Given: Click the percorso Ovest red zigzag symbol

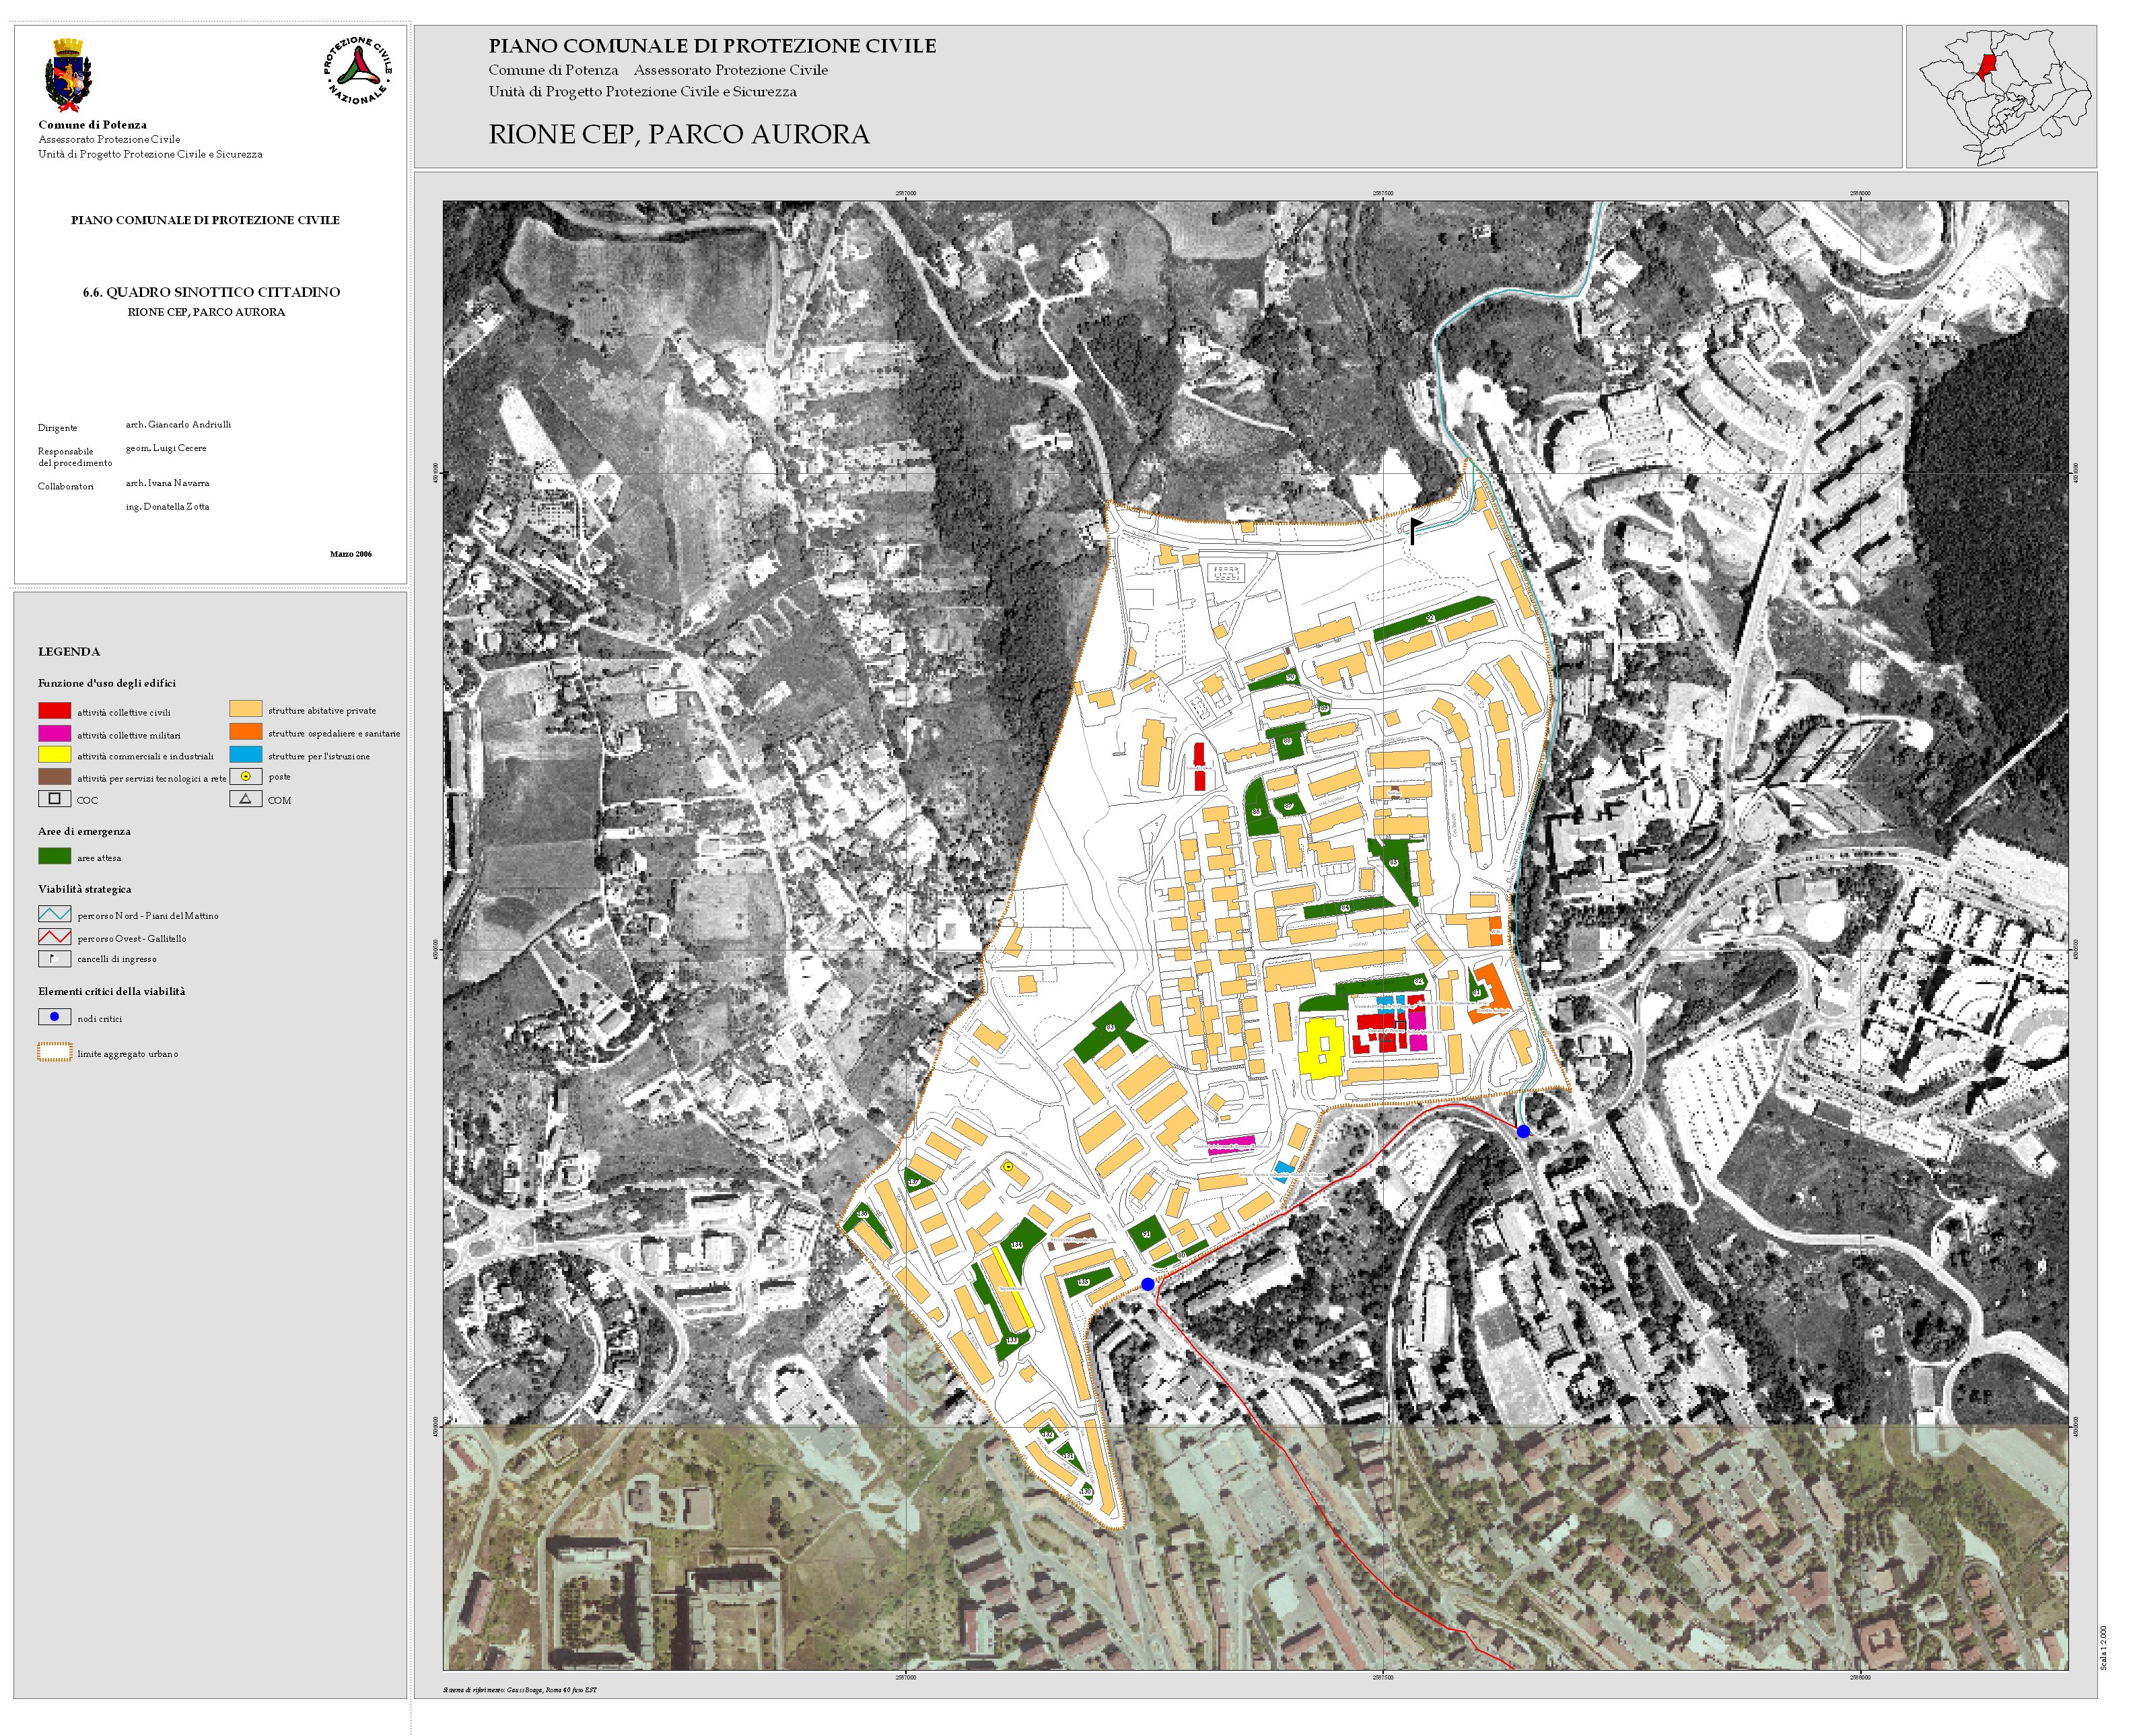Looking at the screenshot, I should click(x=54, y=937).
